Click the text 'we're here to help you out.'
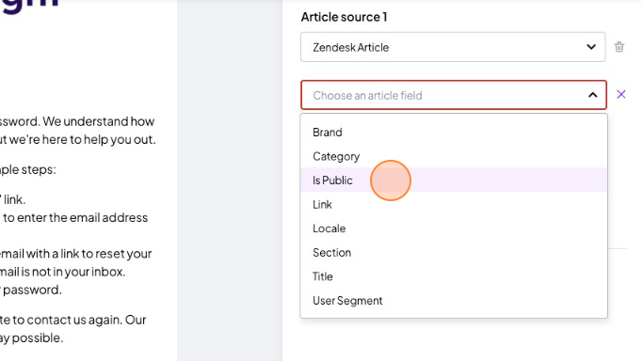Screen dimensions: 643x361 coord(83,139)
